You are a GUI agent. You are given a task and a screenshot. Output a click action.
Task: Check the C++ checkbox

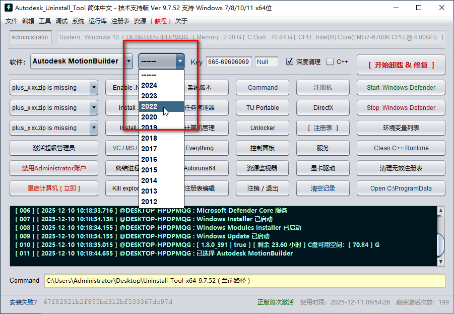330,61
